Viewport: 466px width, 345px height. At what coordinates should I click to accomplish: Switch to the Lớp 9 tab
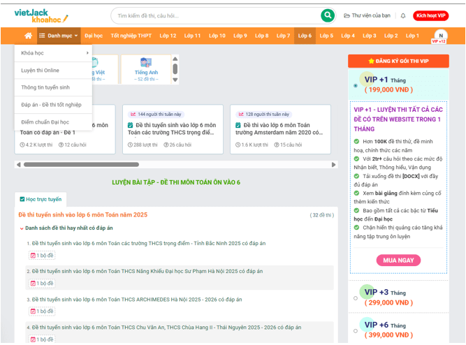240,36
